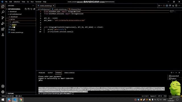
Task: Open the run button dropdown arrow
Action: tap(161, 6)
